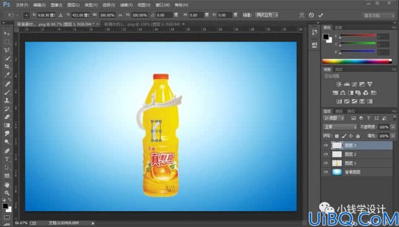The image size is (399, 227).
Task: Select the Crop tool
Action: (x=7, y=67)
